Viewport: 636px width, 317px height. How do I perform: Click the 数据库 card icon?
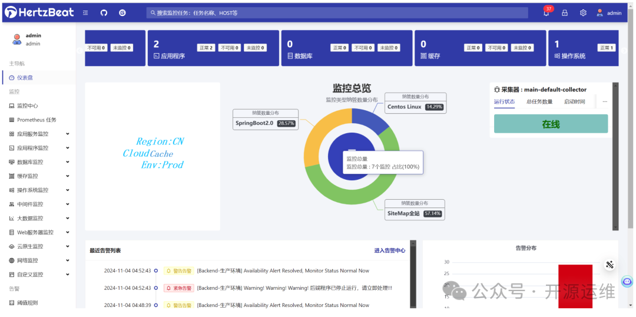[290, 56]
